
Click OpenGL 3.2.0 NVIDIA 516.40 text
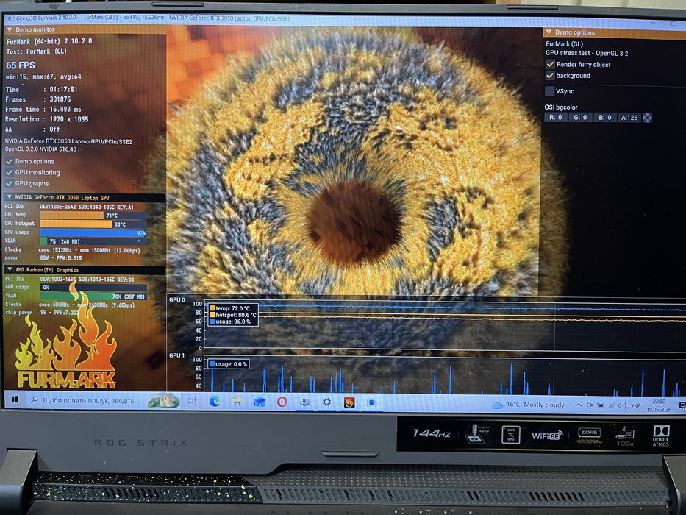[40, 149]
